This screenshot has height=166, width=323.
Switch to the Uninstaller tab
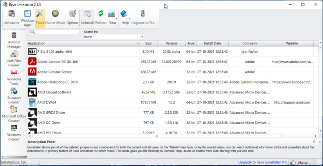12,18
